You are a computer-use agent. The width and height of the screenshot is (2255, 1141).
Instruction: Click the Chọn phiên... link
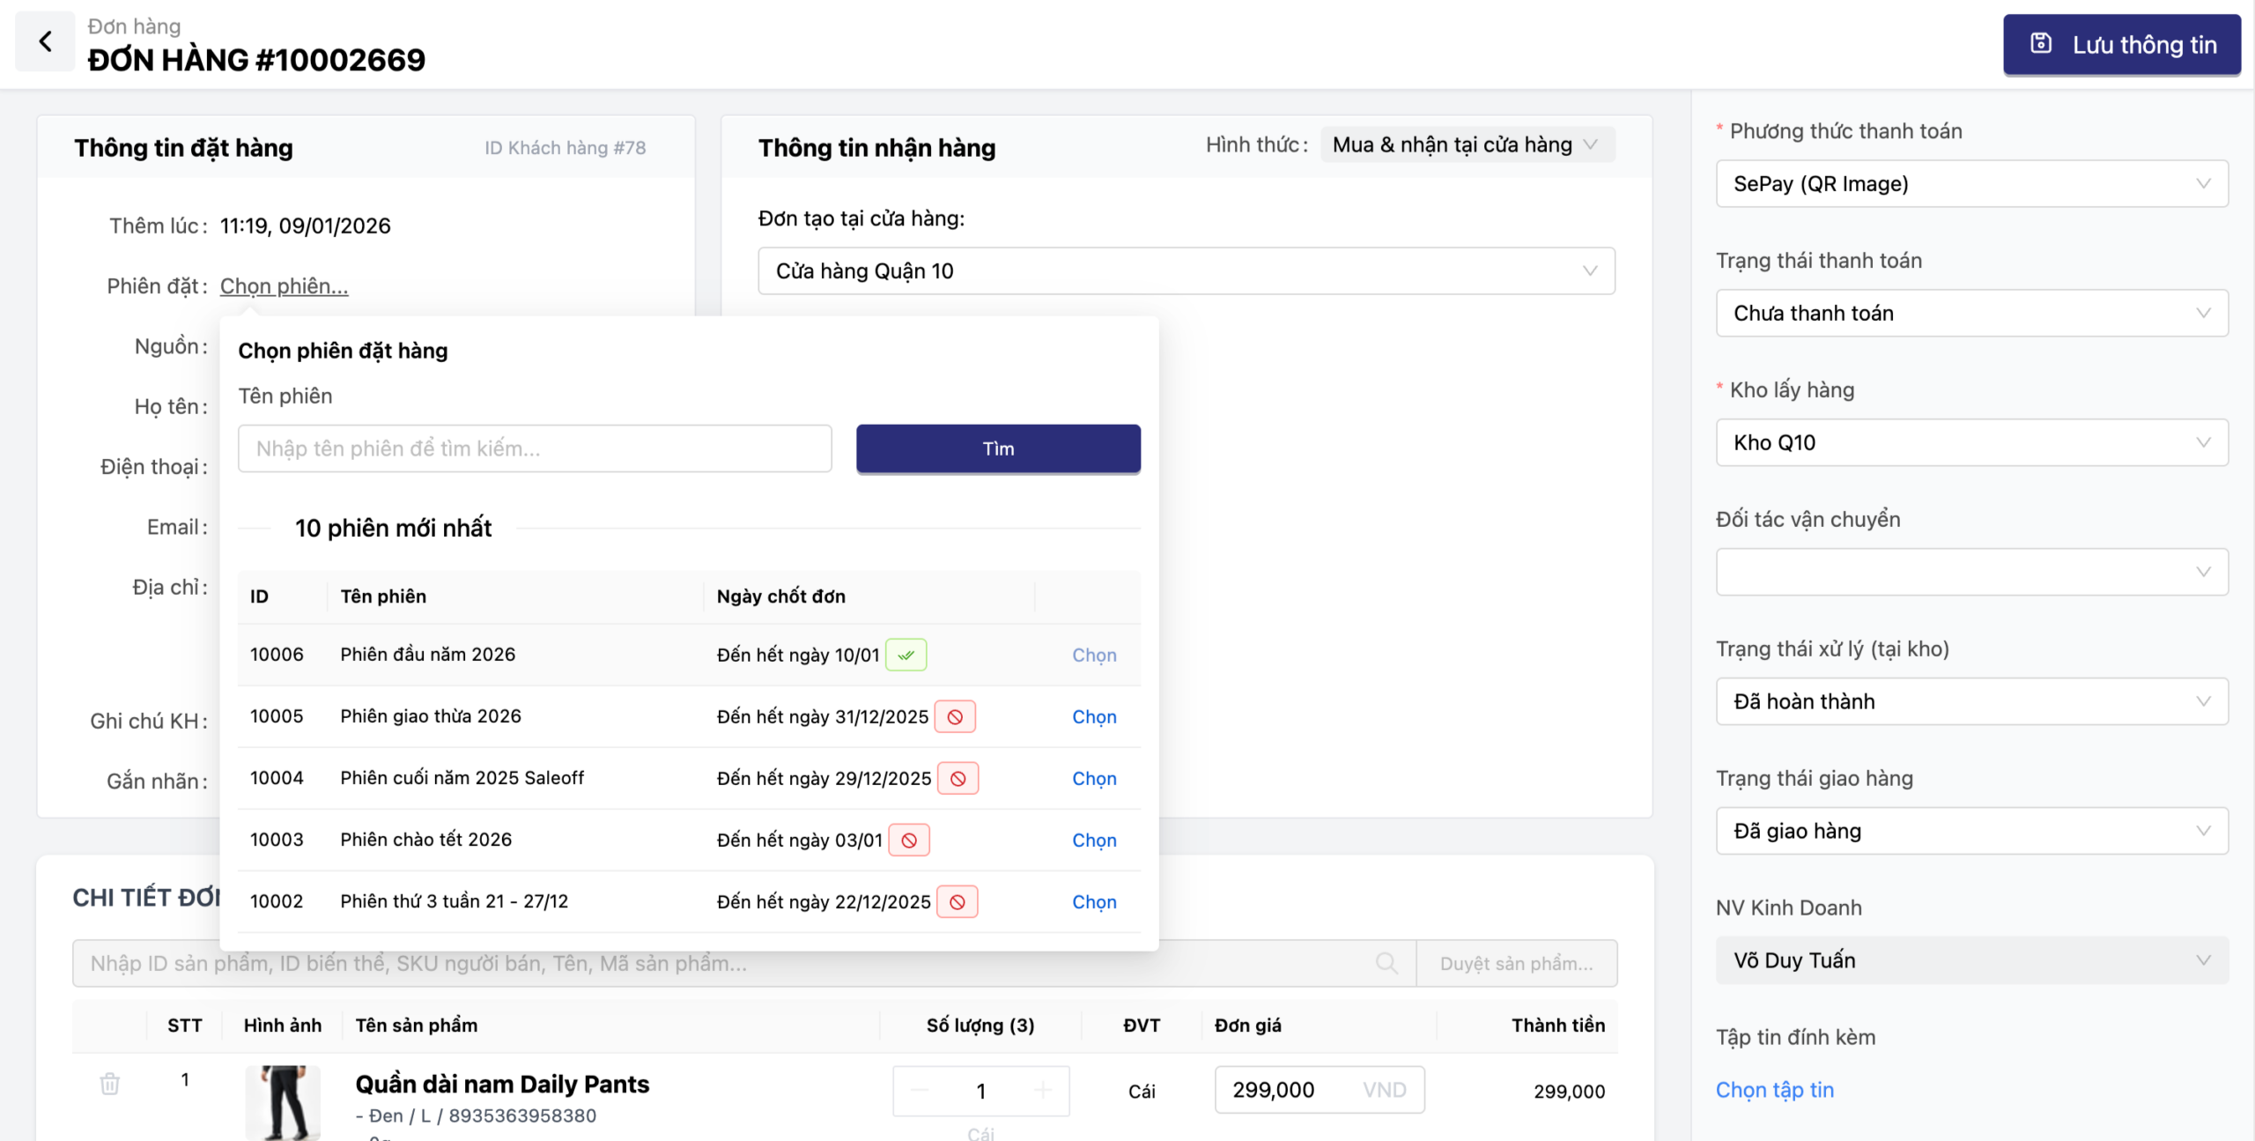(284, 285)
